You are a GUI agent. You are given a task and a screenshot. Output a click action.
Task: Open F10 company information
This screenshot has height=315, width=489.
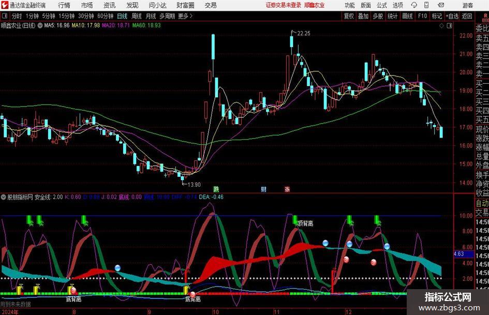422,16
